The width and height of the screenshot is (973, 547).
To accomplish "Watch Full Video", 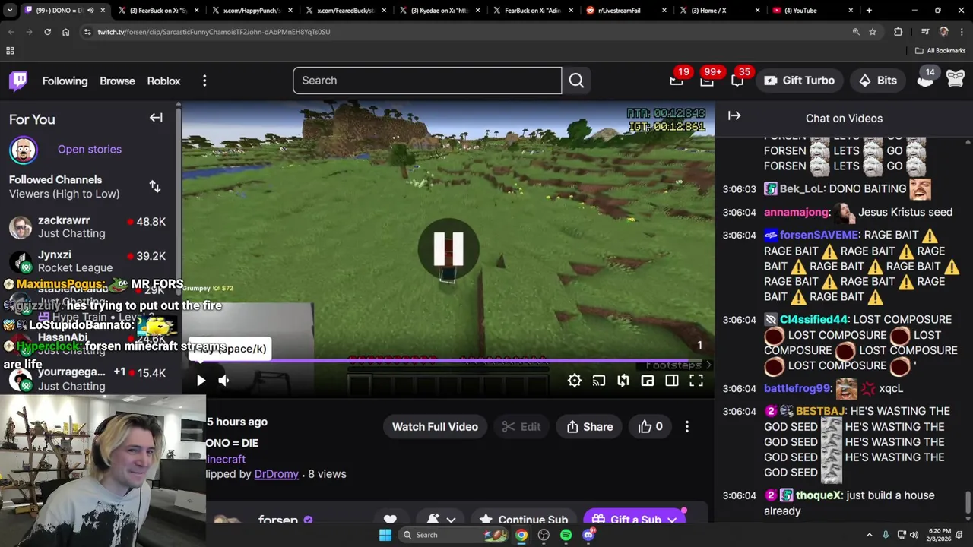I will click(x=435, y=427).
